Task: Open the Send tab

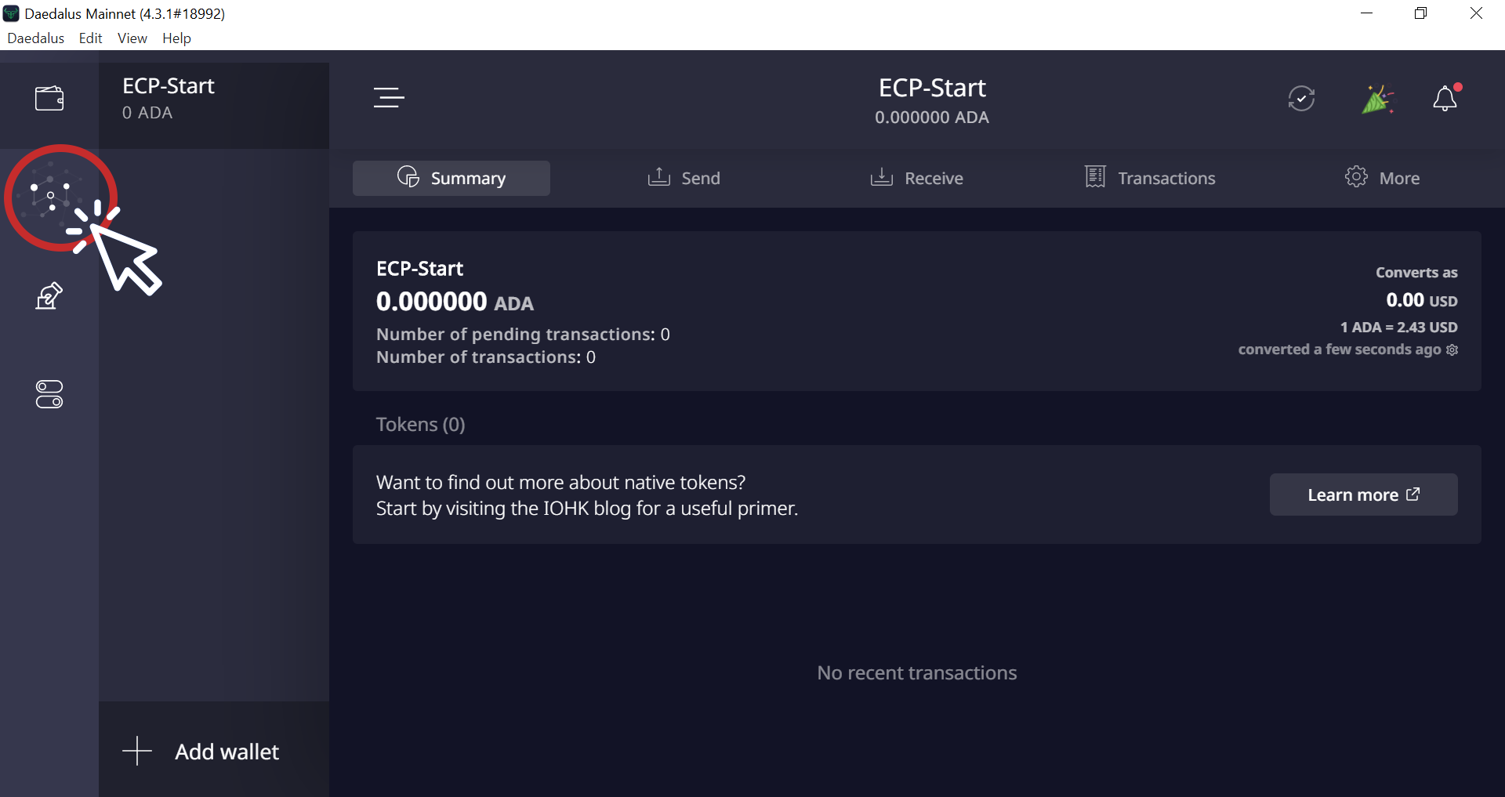Action: click(x=684, y=178)
